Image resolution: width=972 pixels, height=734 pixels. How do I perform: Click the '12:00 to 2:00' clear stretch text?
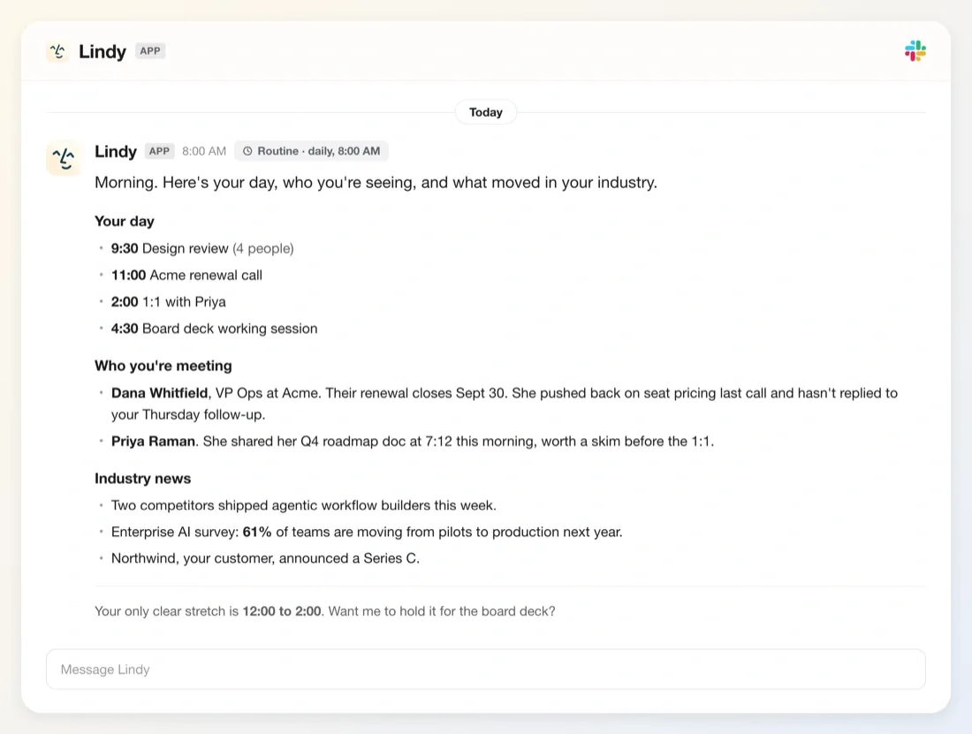(281, 611)
